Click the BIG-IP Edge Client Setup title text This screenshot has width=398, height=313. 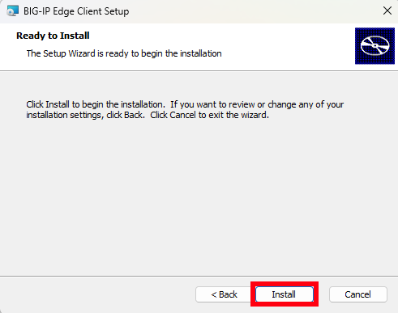pos(76,11)
